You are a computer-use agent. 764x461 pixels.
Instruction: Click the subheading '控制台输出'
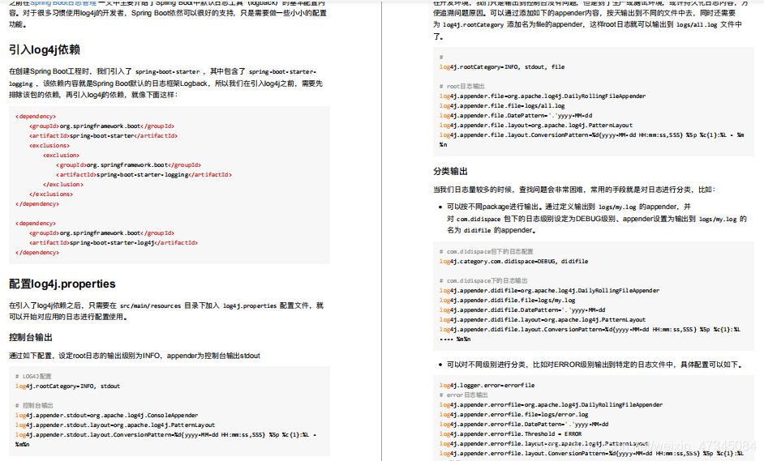pos(31,337)
